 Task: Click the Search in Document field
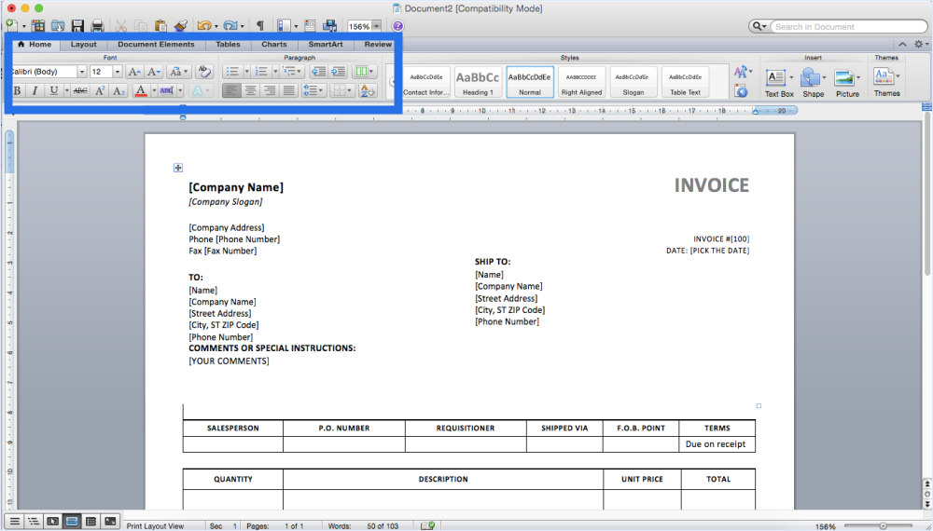pyautogui.click(x=839, y=26)
